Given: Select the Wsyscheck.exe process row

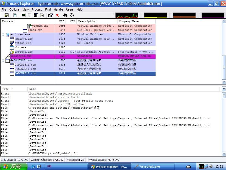Looking at the screenshot, I should click(78, 56).
